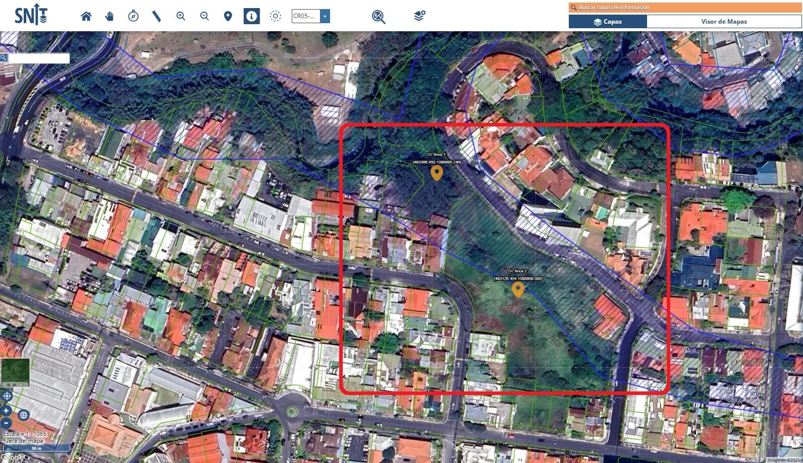Screen dimensions: 803x463
Task: Switch to the Visor de Mapas tab
Action: tap(724, 22)
